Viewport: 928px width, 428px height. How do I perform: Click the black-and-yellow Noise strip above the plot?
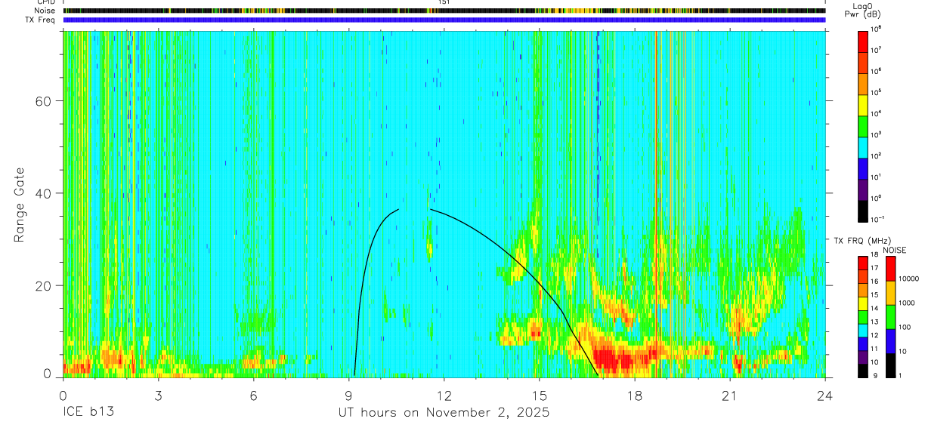444,11
